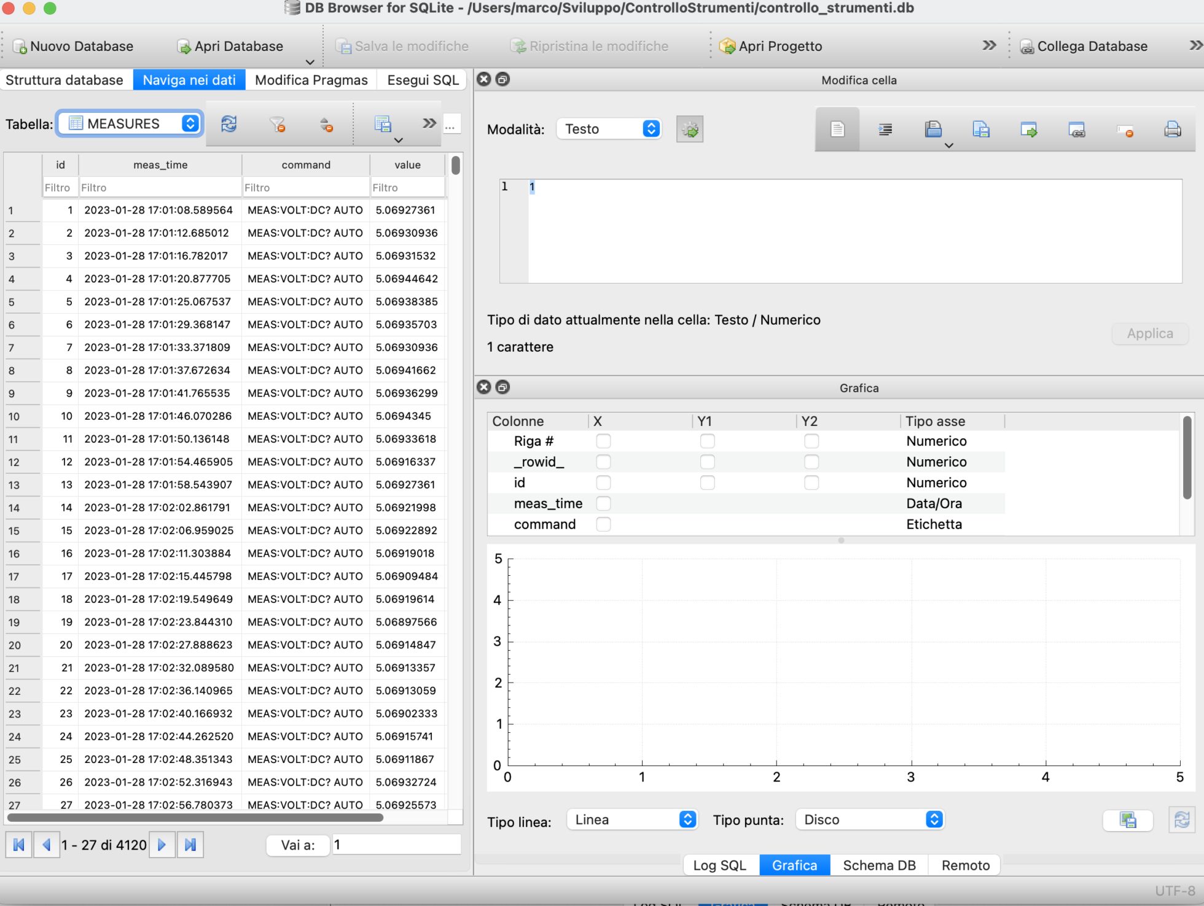Image resolution: width=1204 pixels, height=906 pixels.
Task: Open the Remoto tab
Action: pyautogui.click(x=966, y=865)
